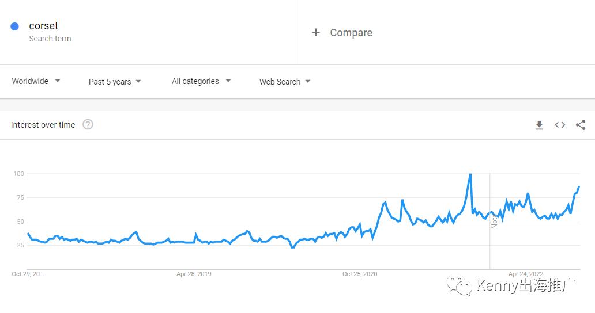Image resolution: width=595 pixels, height=313 pixels.
Task: Click the Apr 28, 2019 axis label
Action: click(194, 274)
